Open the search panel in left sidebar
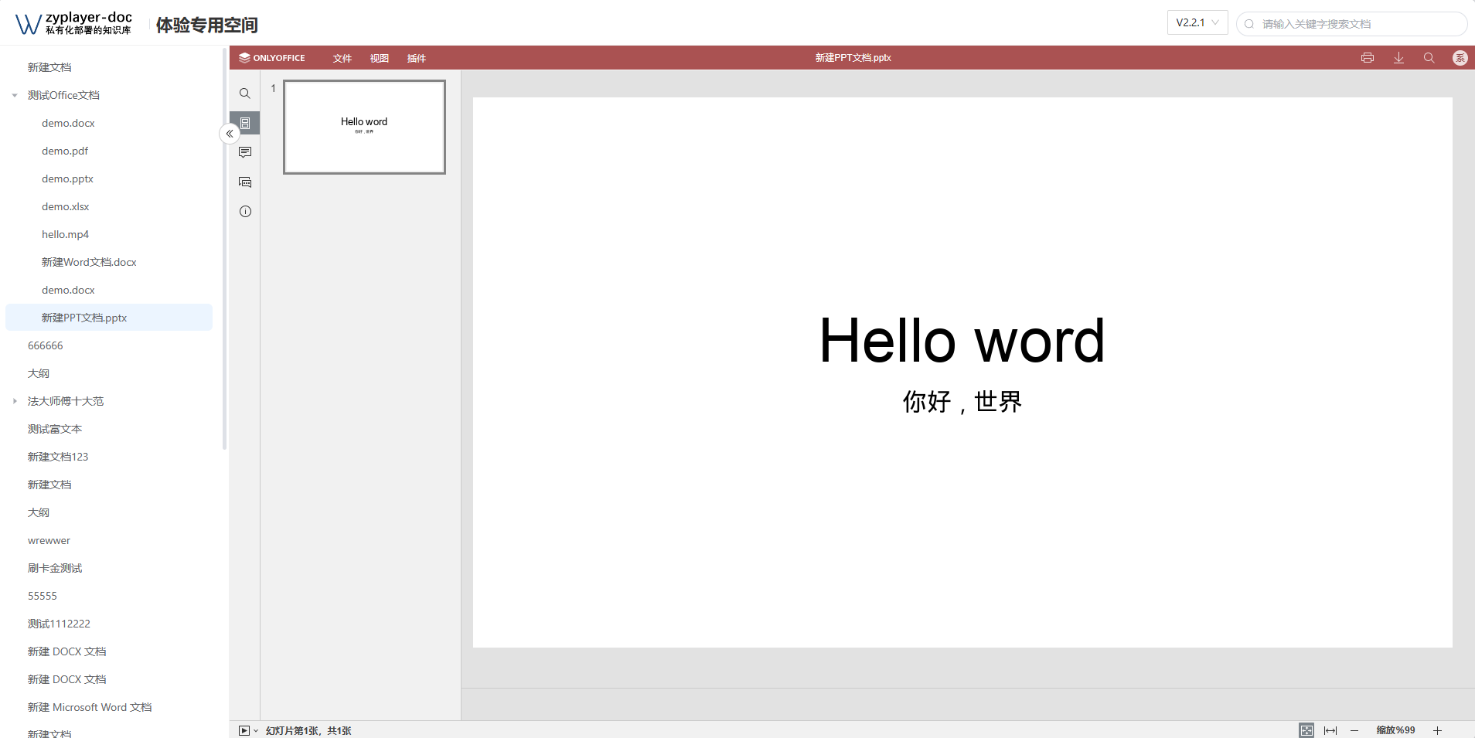1475x738 pixels. [x=245, y=94]
